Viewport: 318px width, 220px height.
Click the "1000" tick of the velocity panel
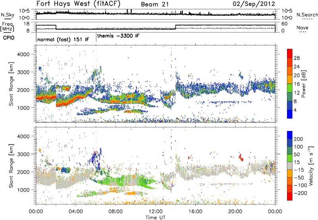pos(23,190)
